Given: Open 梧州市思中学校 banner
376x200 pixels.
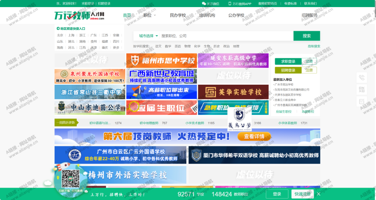Looking at the screenshot, I should 162,60.
